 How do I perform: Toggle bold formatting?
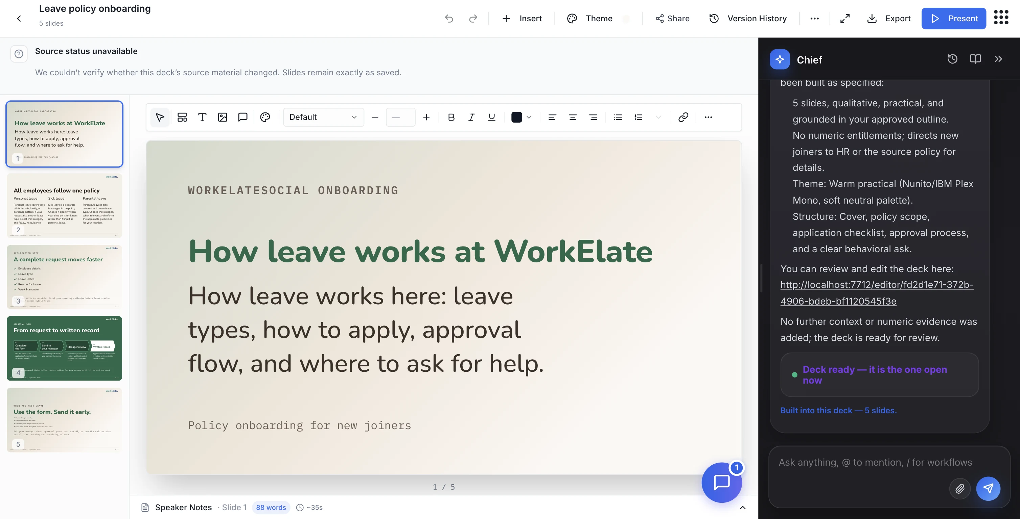(451, 117)
